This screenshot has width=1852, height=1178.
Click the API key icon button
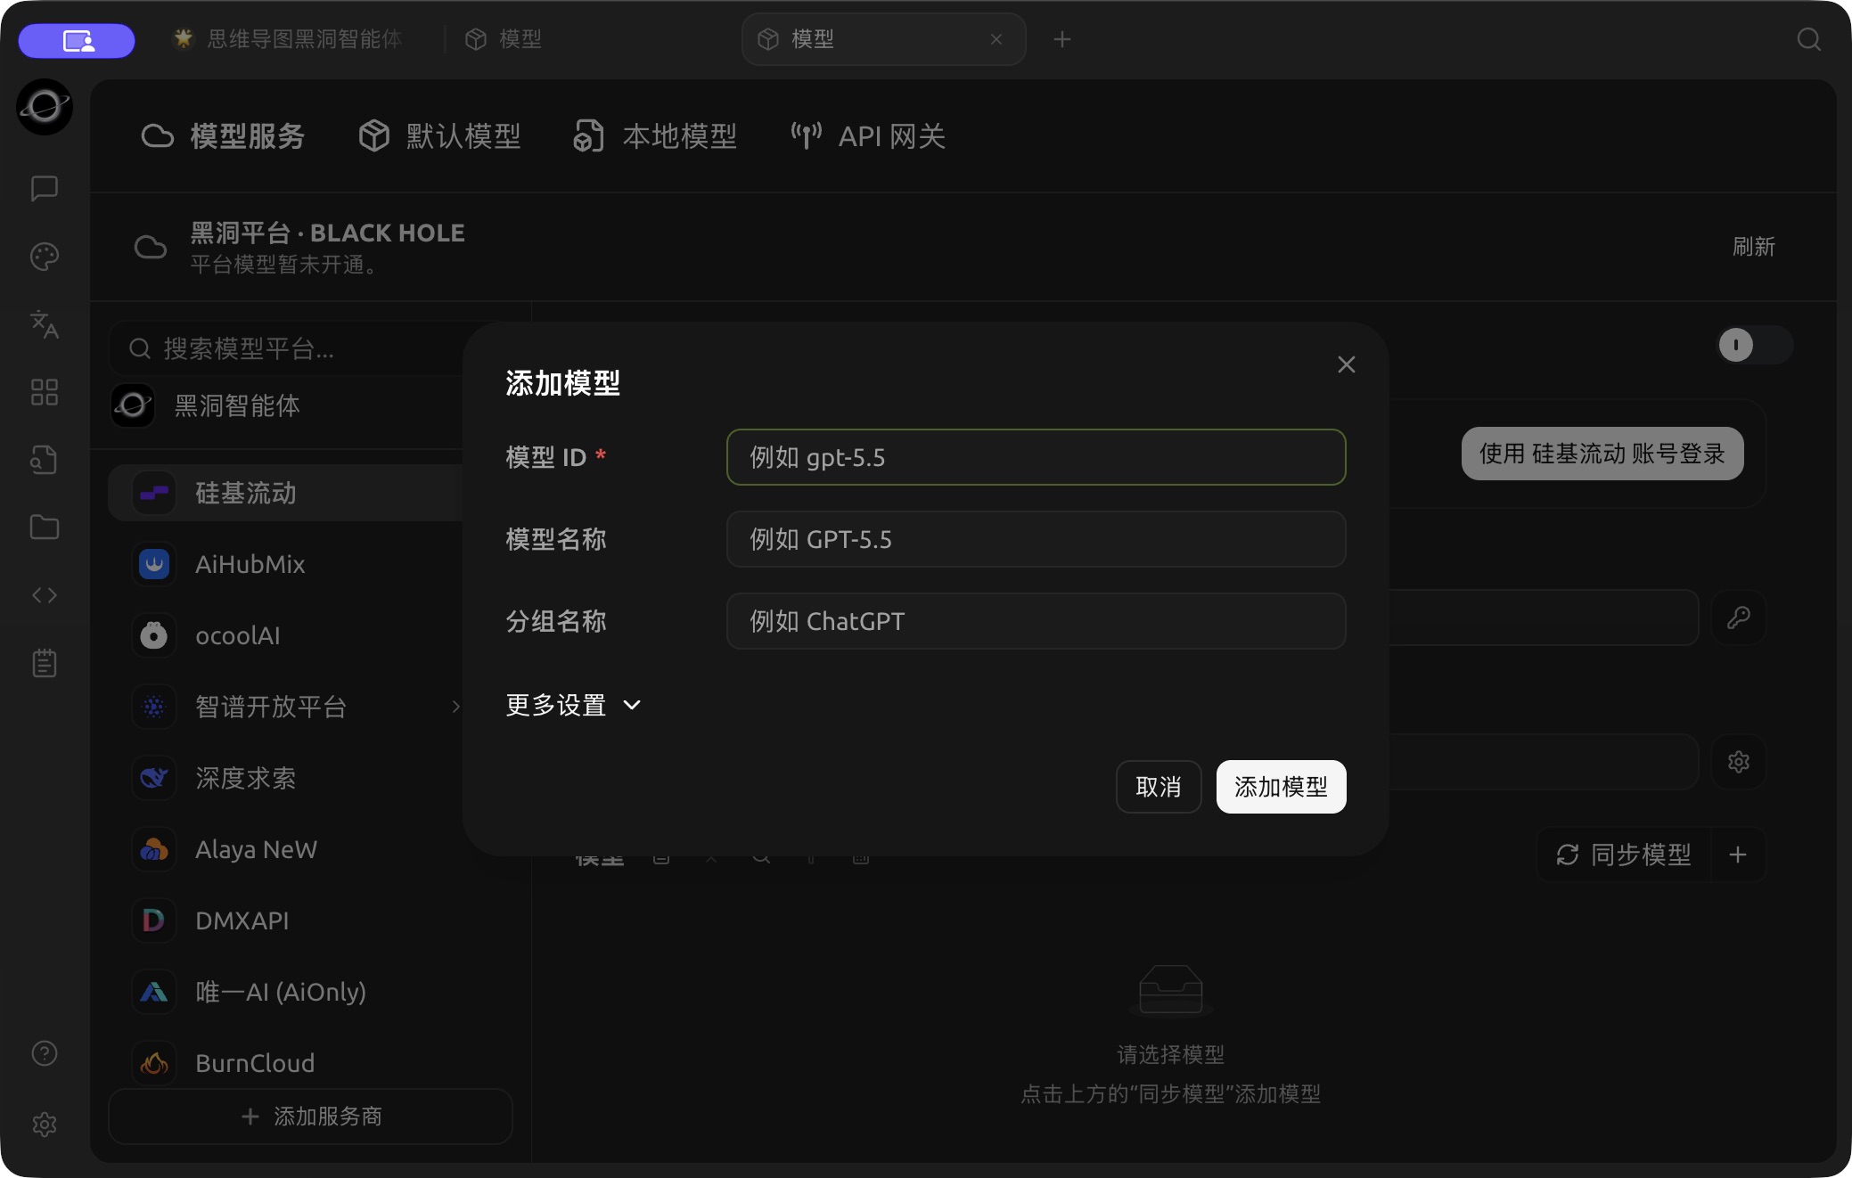(1739, 618)
